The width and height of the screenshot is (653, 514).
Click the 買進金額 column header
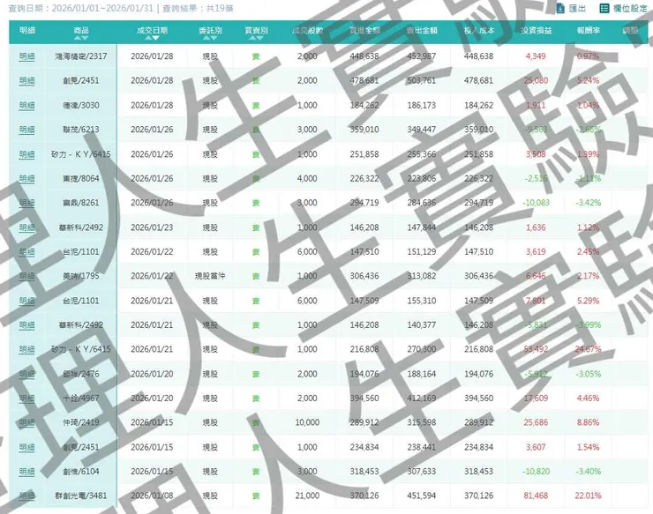point(364,30)
